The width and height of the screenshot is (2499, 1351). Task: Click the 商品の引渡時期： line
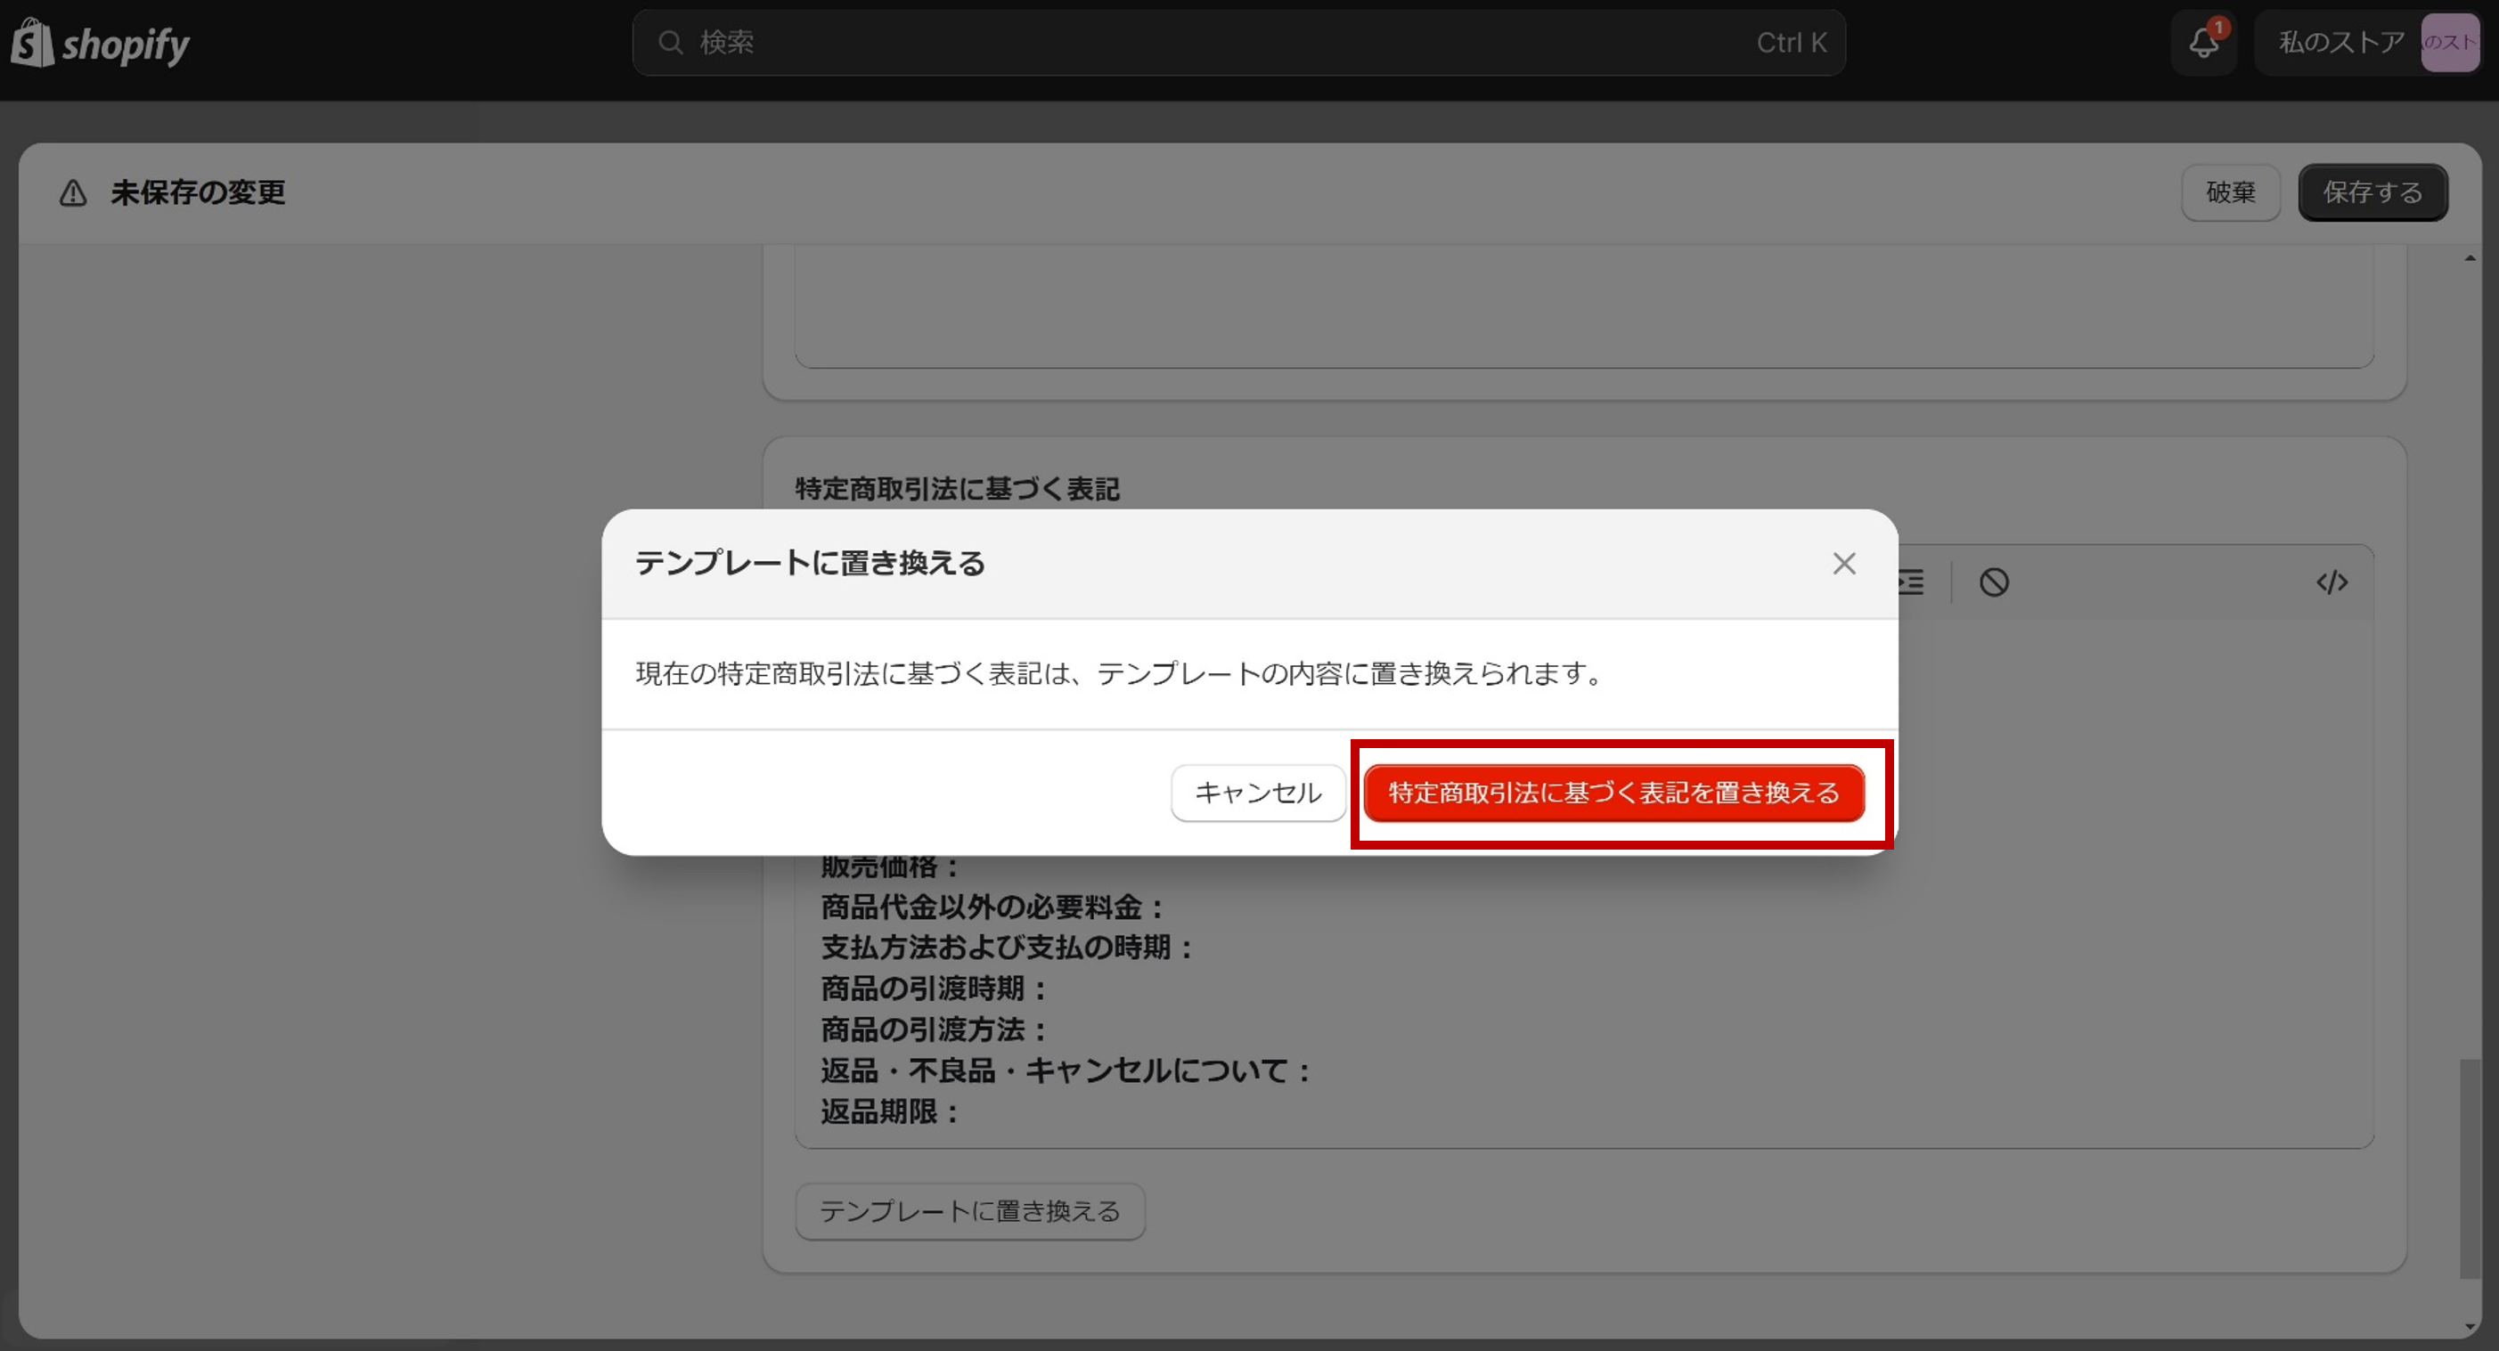tap(935, 989)
